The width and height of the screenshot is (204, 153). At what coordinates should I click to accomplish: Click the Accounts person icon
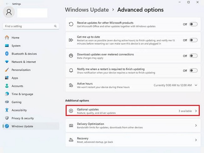tap(7, 86)
